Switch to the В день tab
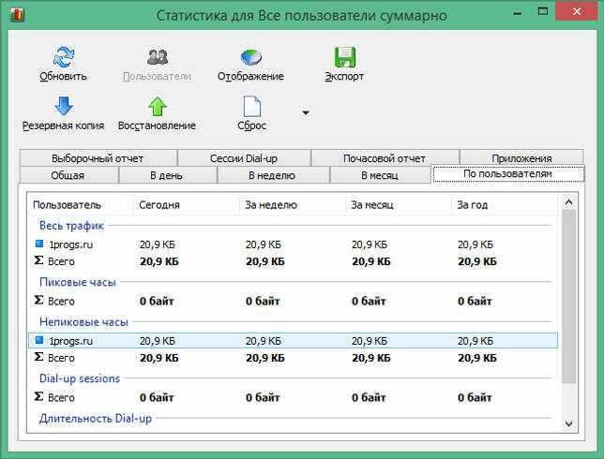This screenshot has height=459, width=604. click(x=166, y=175)
